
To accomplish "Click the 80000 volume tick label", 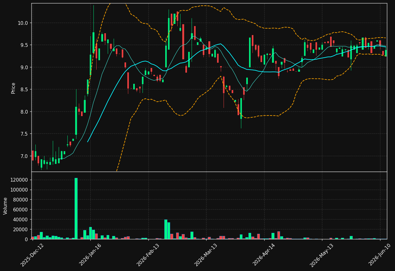I will coord(20,200).
